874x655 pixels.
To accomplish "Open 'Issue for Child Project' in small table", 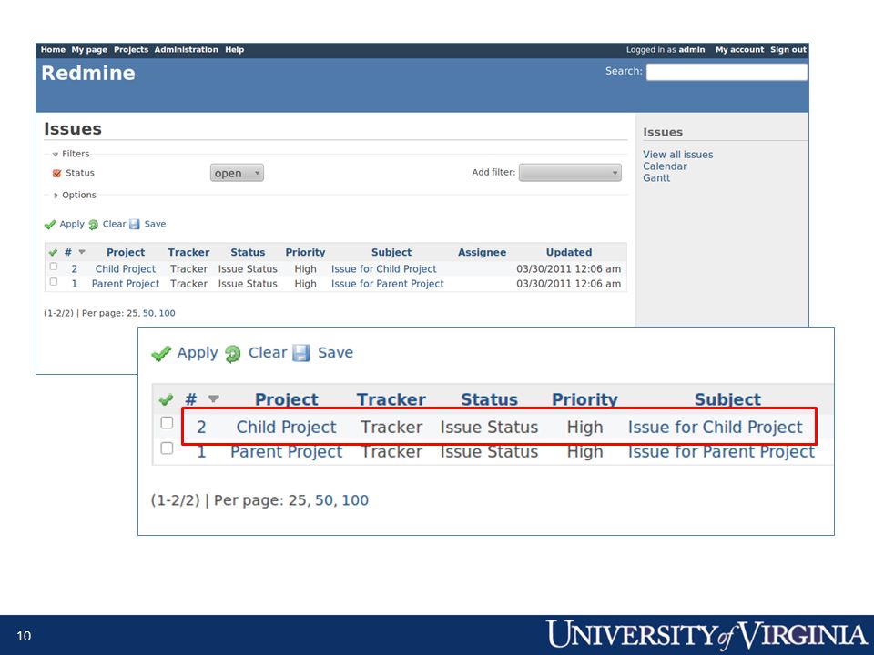I will [384, 268].
